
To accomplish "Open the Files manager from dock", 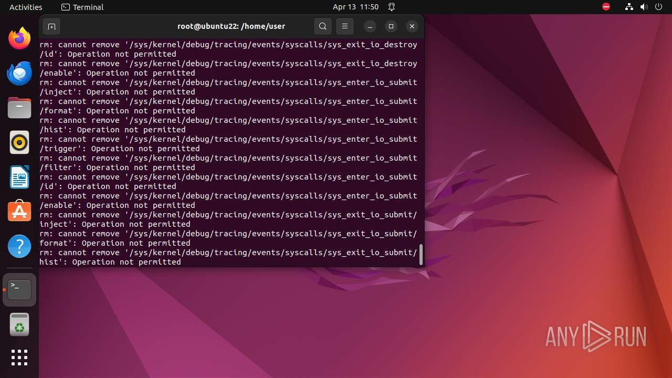I will coord(19,108).
